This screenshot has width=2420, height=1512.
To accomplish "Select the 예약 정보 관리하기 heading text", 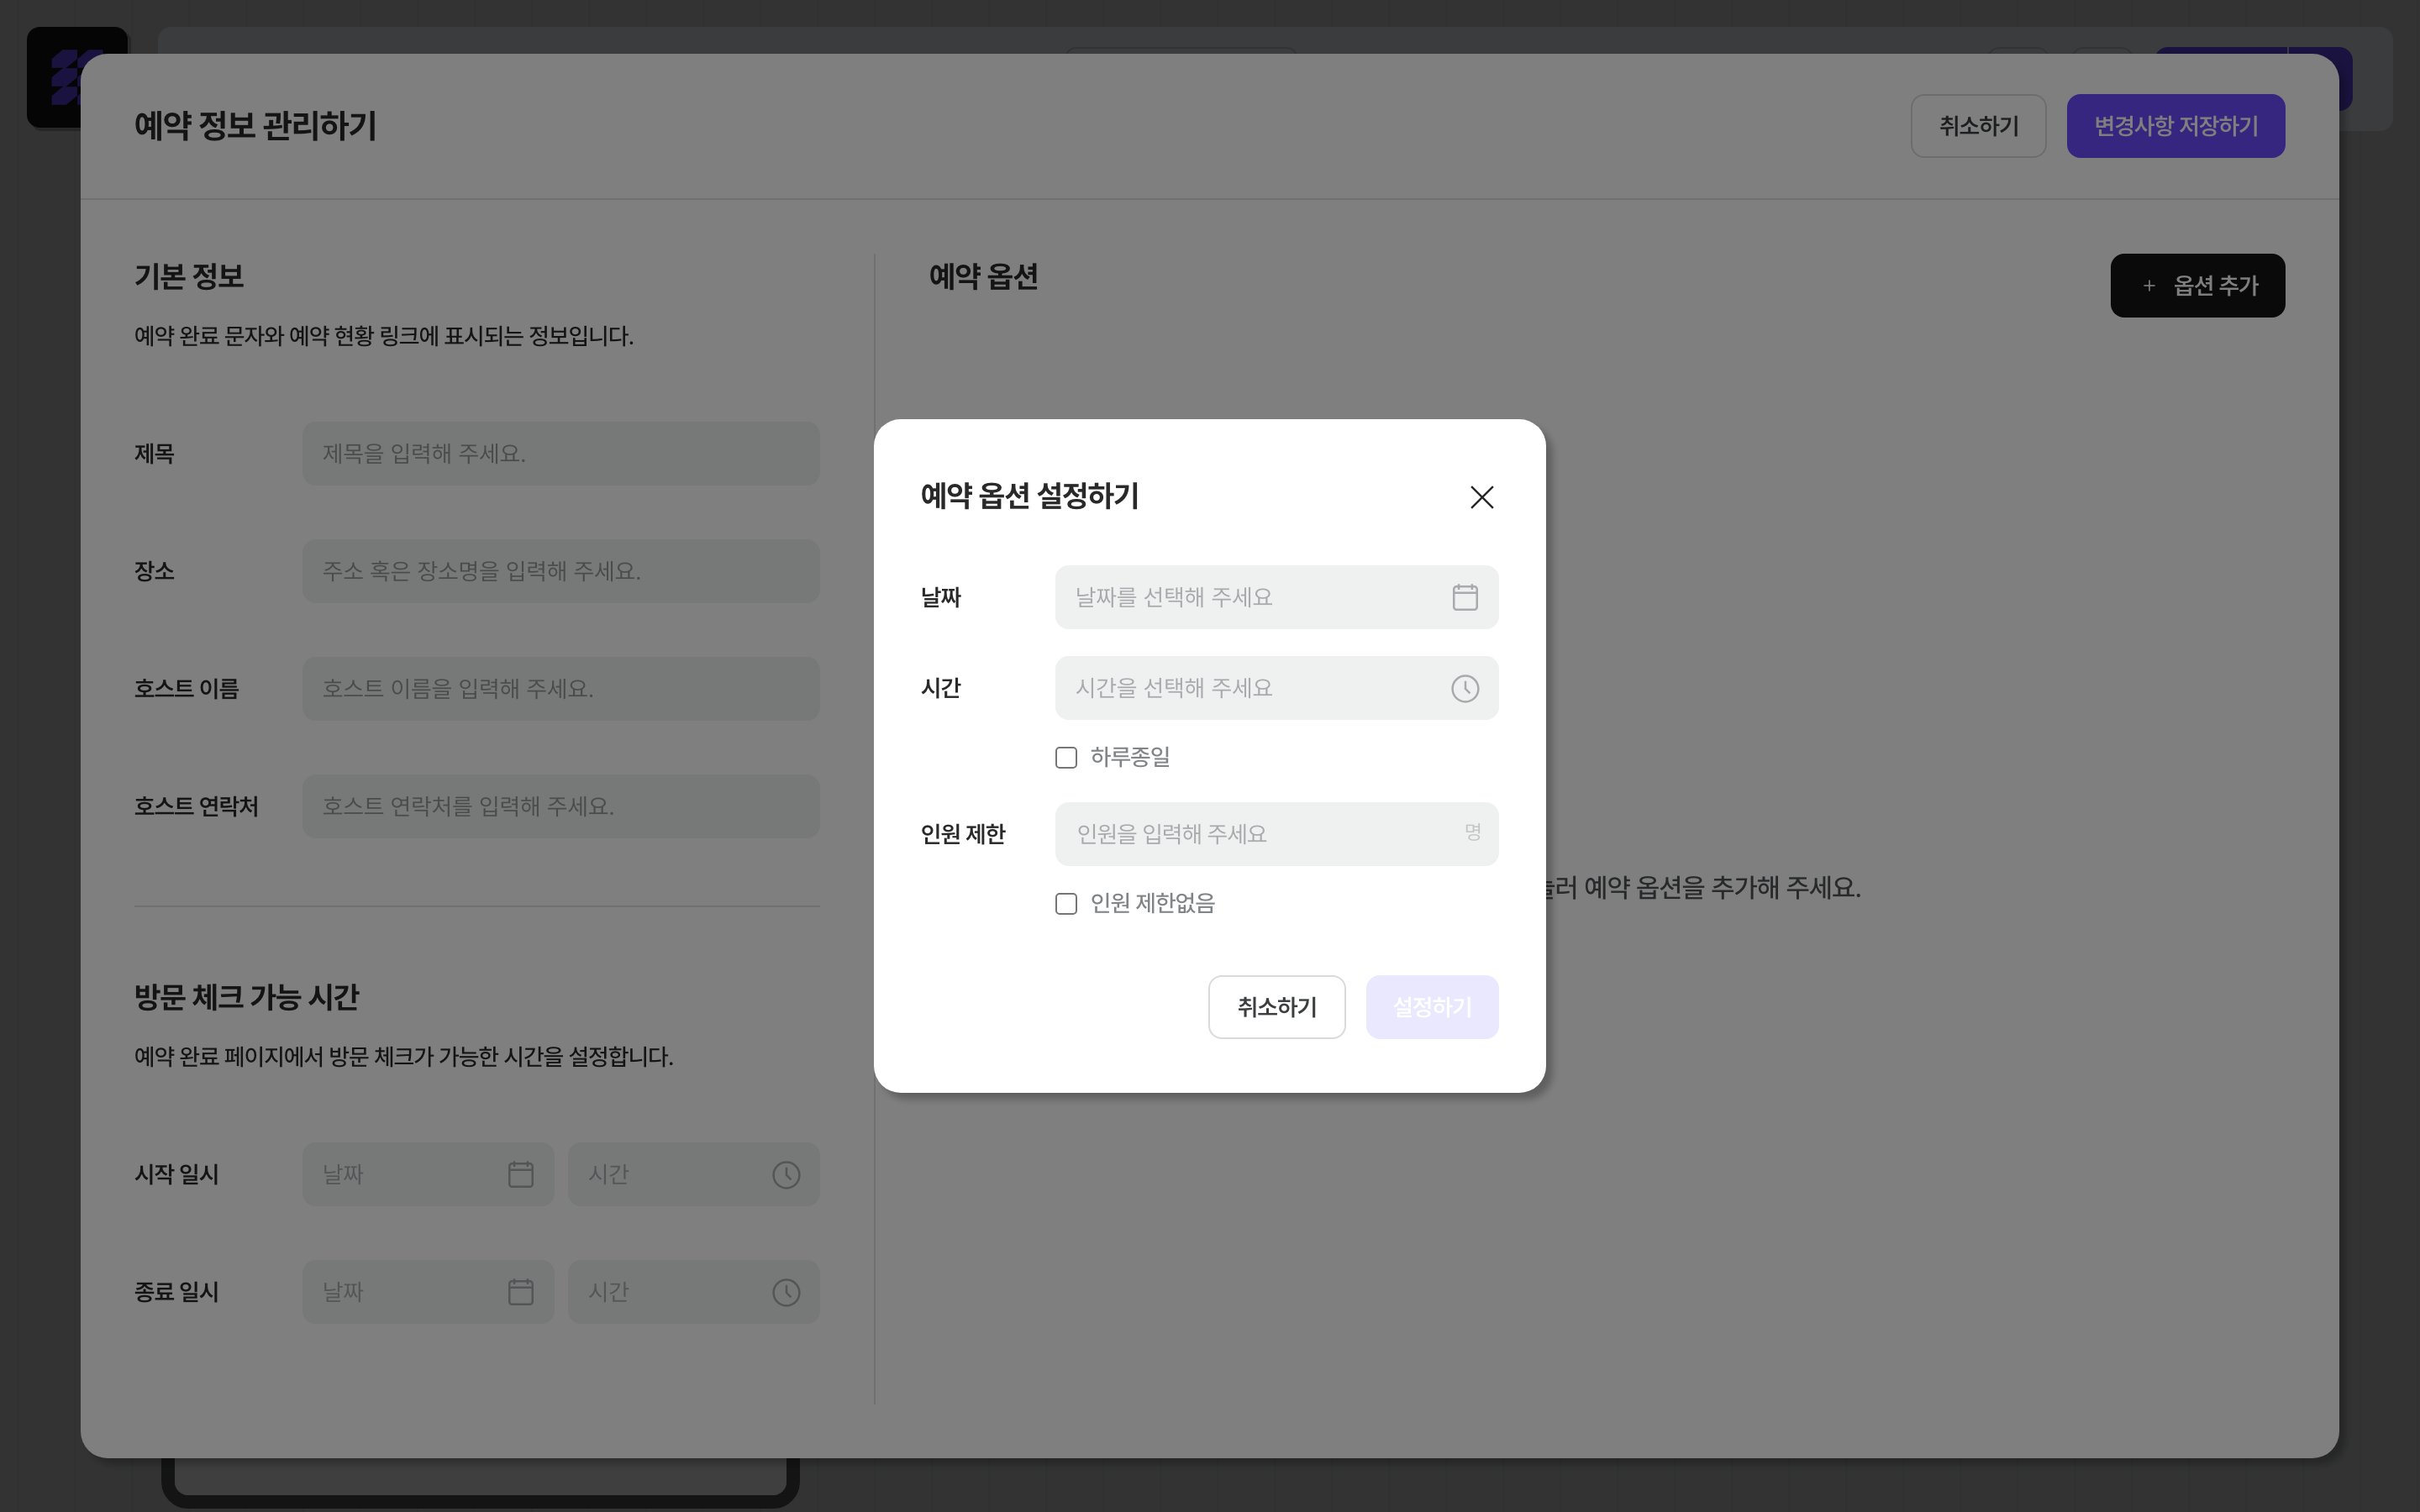I will [255, 126].
